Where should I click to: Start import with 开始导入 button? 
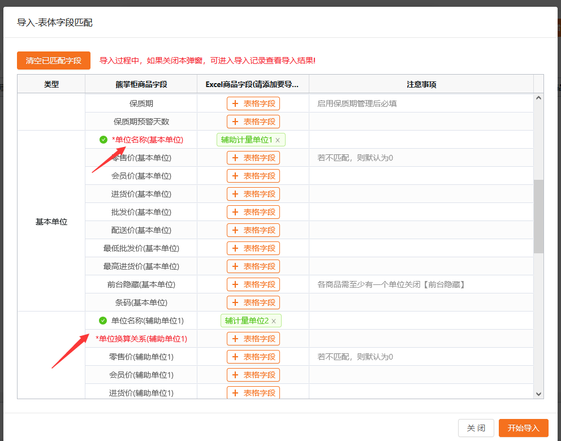click(x=523, y=428)
